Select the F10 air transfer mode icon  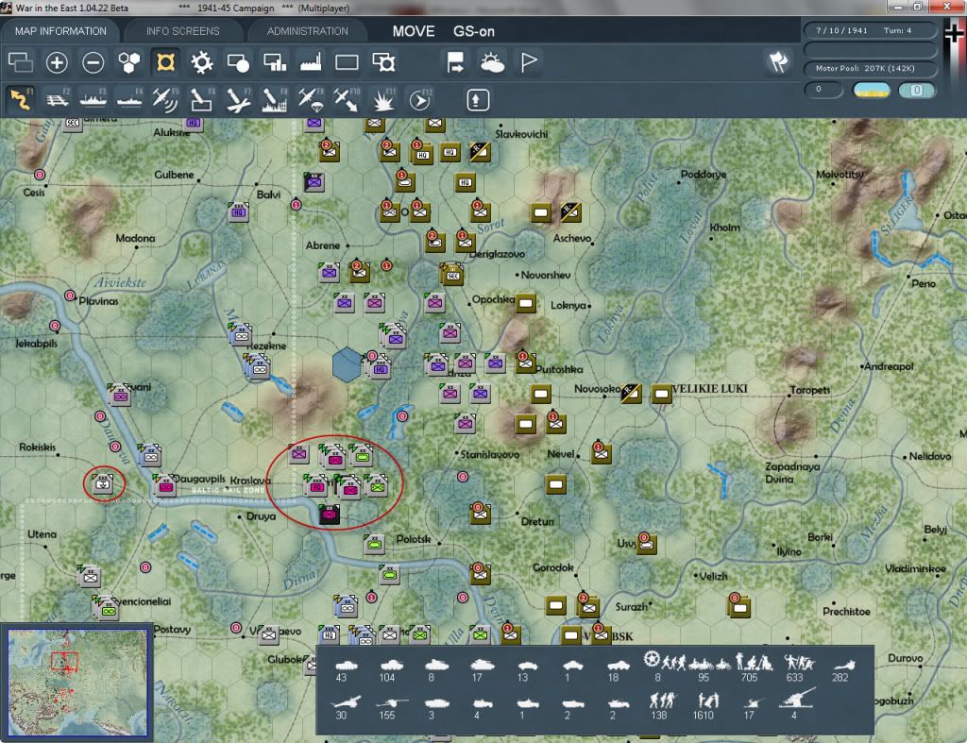[347, 99]
